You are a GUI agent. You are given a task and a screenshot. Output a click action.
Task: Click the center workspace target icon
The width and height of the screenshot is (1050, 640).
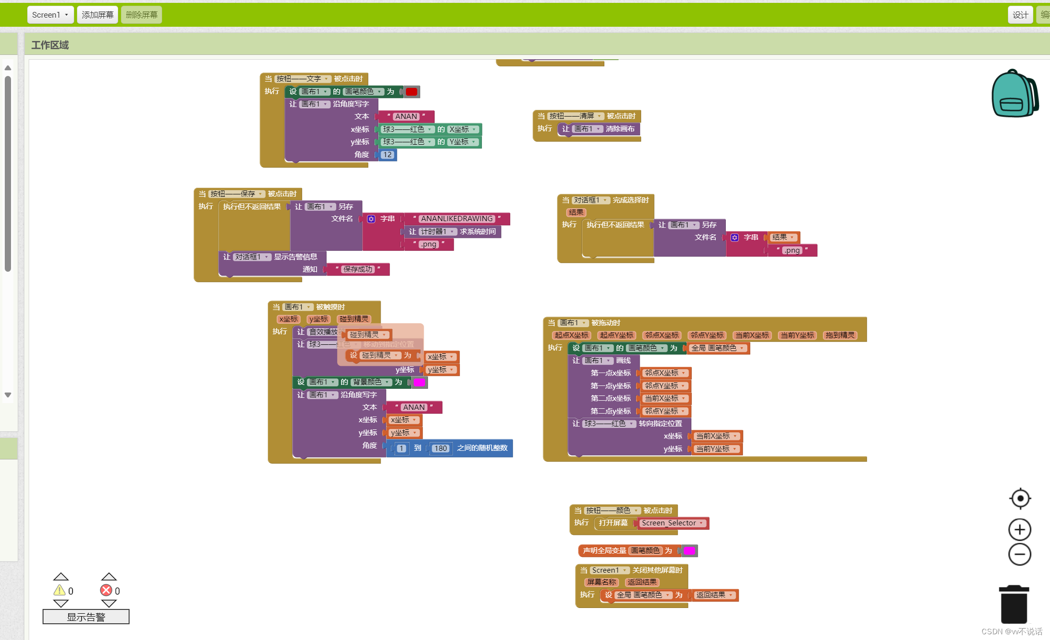pos(1019,499)
